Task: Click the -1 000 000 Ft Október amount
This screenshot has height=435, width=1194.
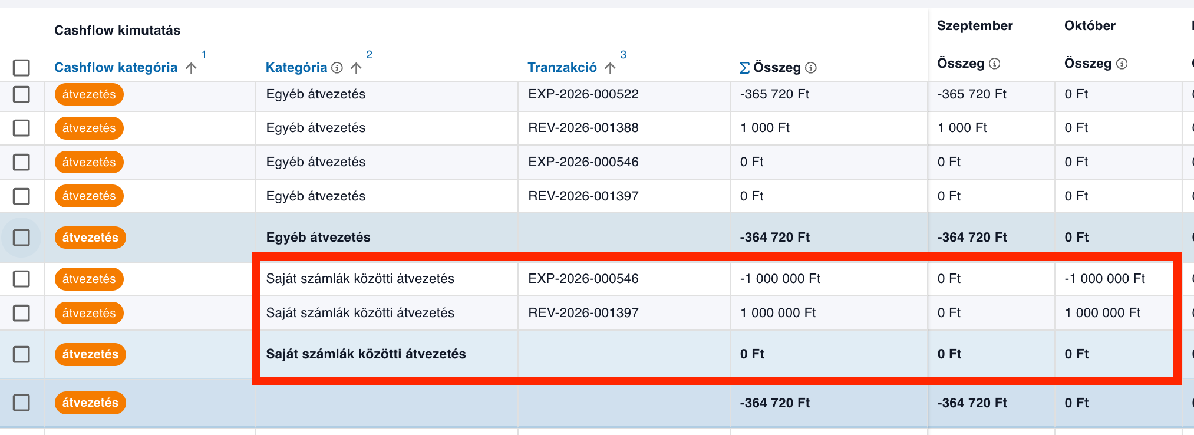Action: click(x=1104, y=279)
